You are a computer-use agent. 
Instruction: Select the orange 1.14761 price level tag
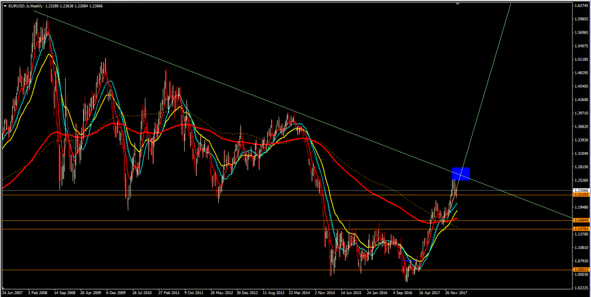pos(580,229)
